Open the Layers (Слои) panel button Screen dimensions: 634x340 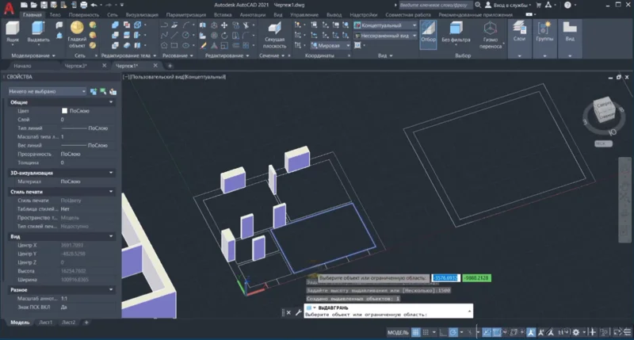[x=519, y=32]
